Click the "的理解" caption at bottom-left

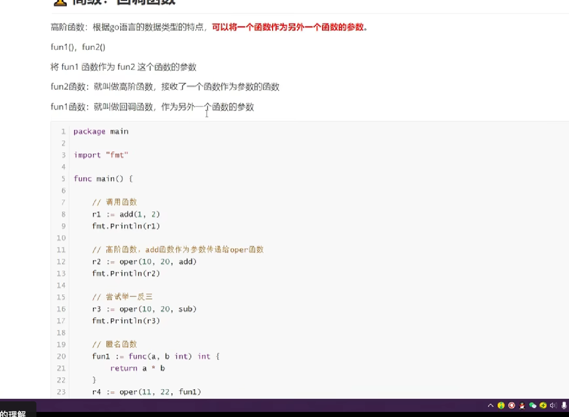click(x=13, y=413)
